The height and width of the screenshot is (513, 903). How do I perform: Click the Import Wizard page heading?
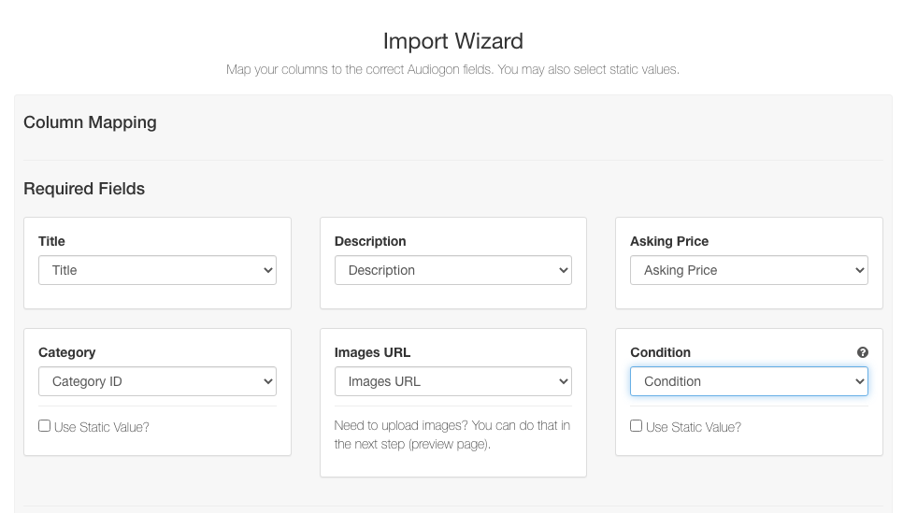point(453,41)
